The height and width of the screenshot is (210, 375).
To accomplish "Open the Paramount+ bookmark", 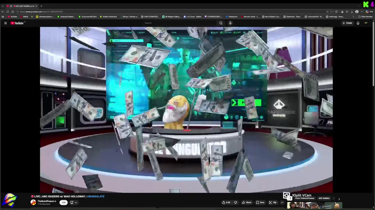I will pyautogui.click(x=231, y=17).
